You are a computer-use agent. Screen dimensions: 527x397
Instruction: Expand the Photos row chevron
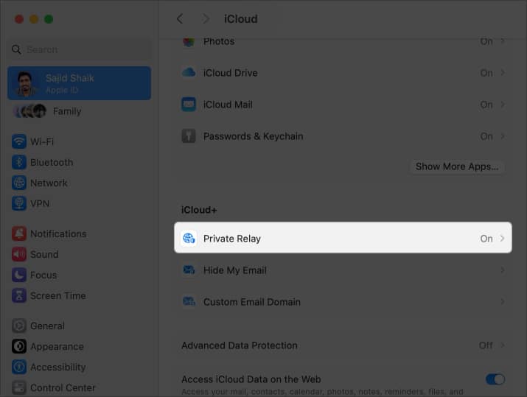(503, 41)
